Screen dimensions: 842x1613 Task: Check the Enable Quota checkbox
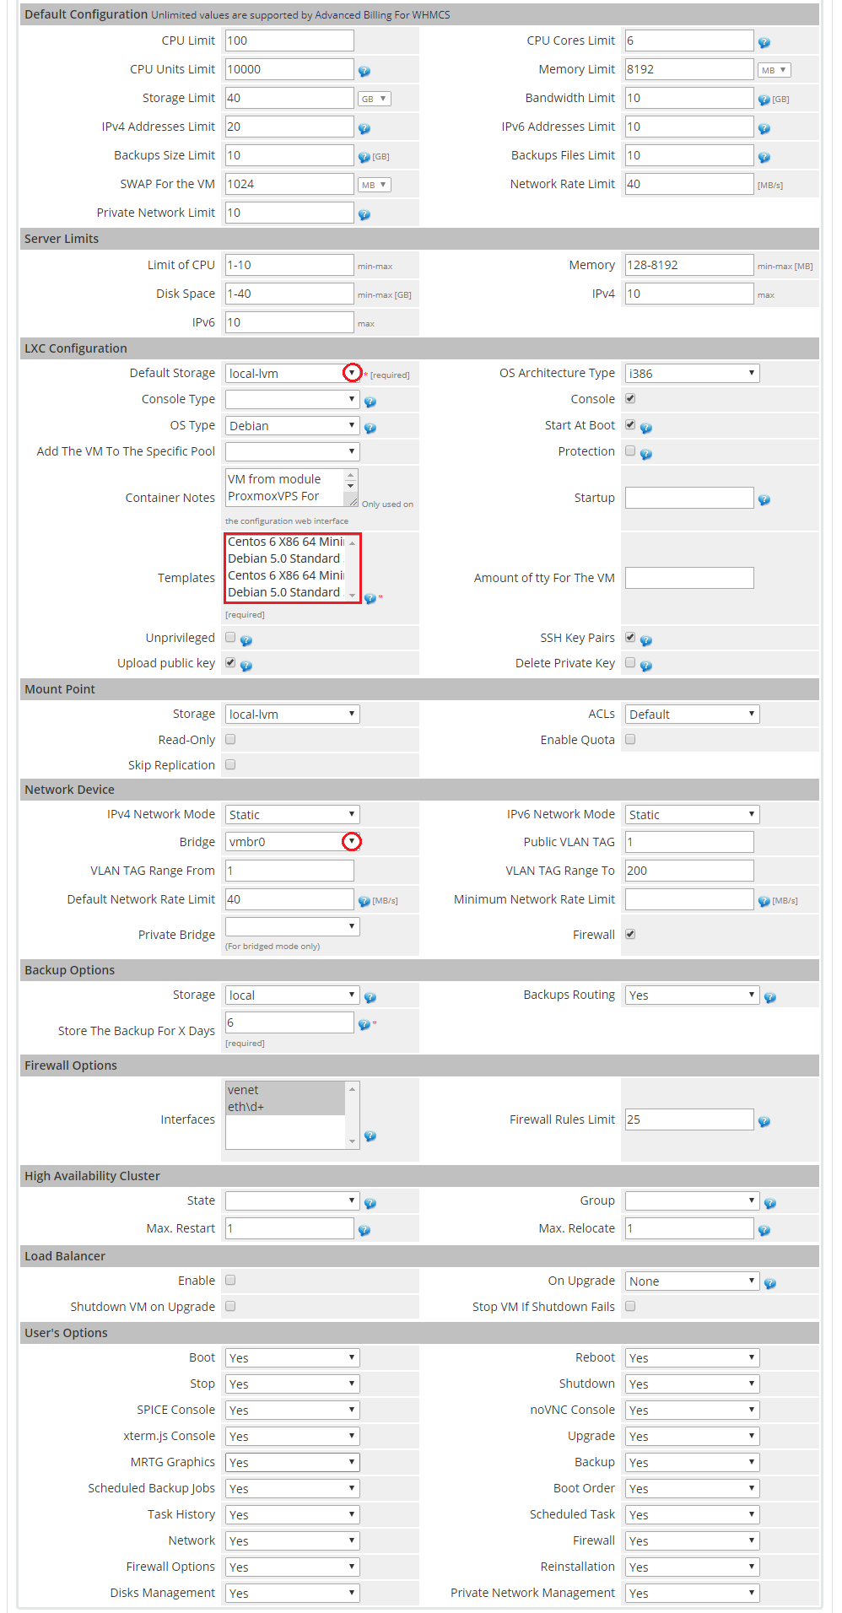[x=630, y=739]
